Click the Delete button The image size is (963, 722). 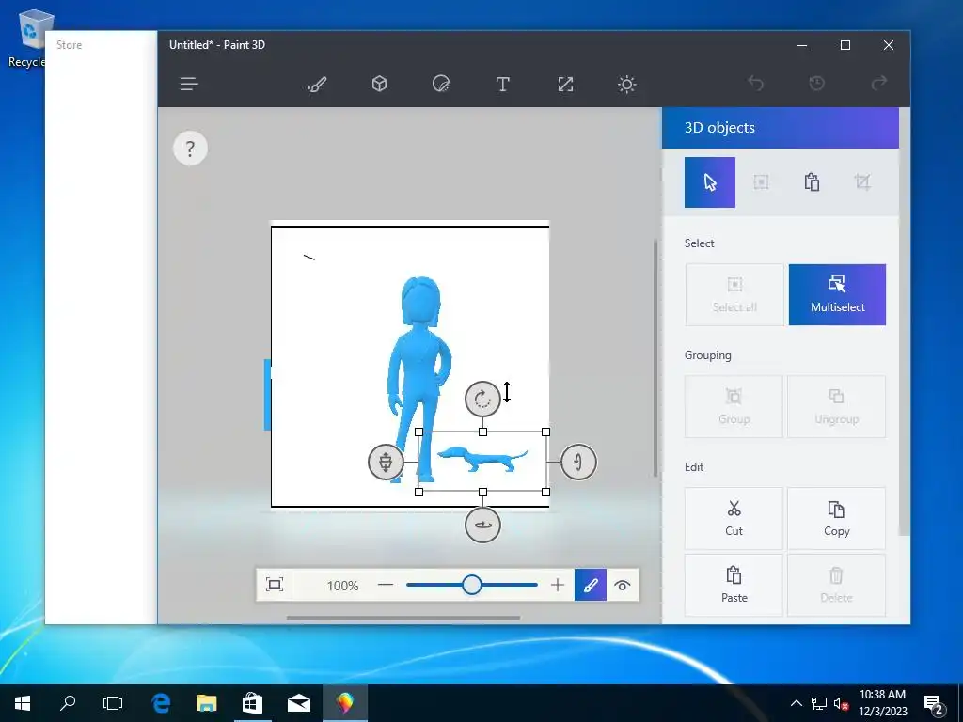(x=836, y=585)
